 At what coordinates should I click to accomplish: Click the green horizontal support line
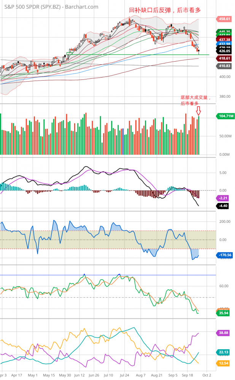[x=114, y=55]
